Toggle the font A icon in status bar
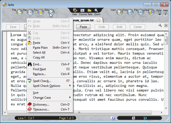171x123 pixels. [x=133, y=118]
